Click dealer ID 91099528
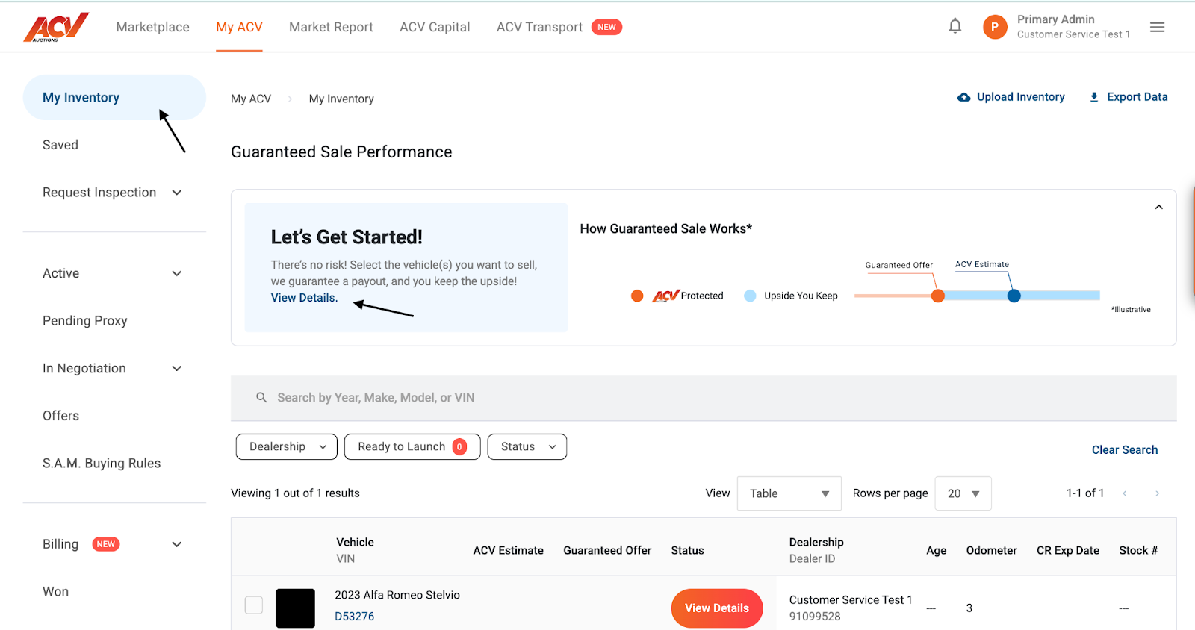Viewport: 1195px width, 630px height. click(815, 617)
